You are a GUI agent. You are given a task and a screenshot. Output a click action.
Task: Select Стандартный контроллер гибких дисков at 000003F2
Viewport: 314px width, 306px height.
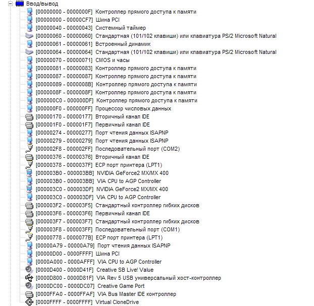tap(118, 205)
